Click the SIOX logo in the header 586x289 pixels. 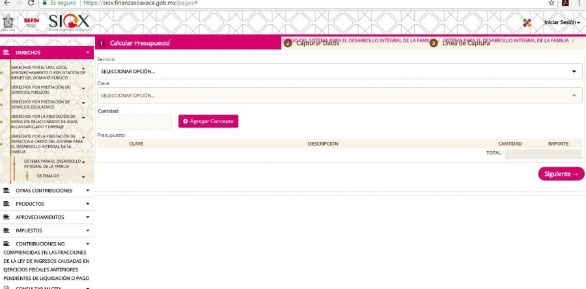tap(68, 23)
